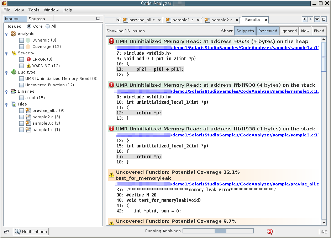The height and width of the screenshot is (238, 331).
Task: Click the Binaries stack icon
Action: pos(13,91)
